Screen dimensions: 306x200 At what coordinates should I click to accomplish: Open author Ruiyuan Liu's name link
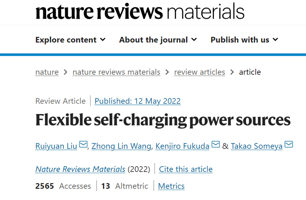56,146
